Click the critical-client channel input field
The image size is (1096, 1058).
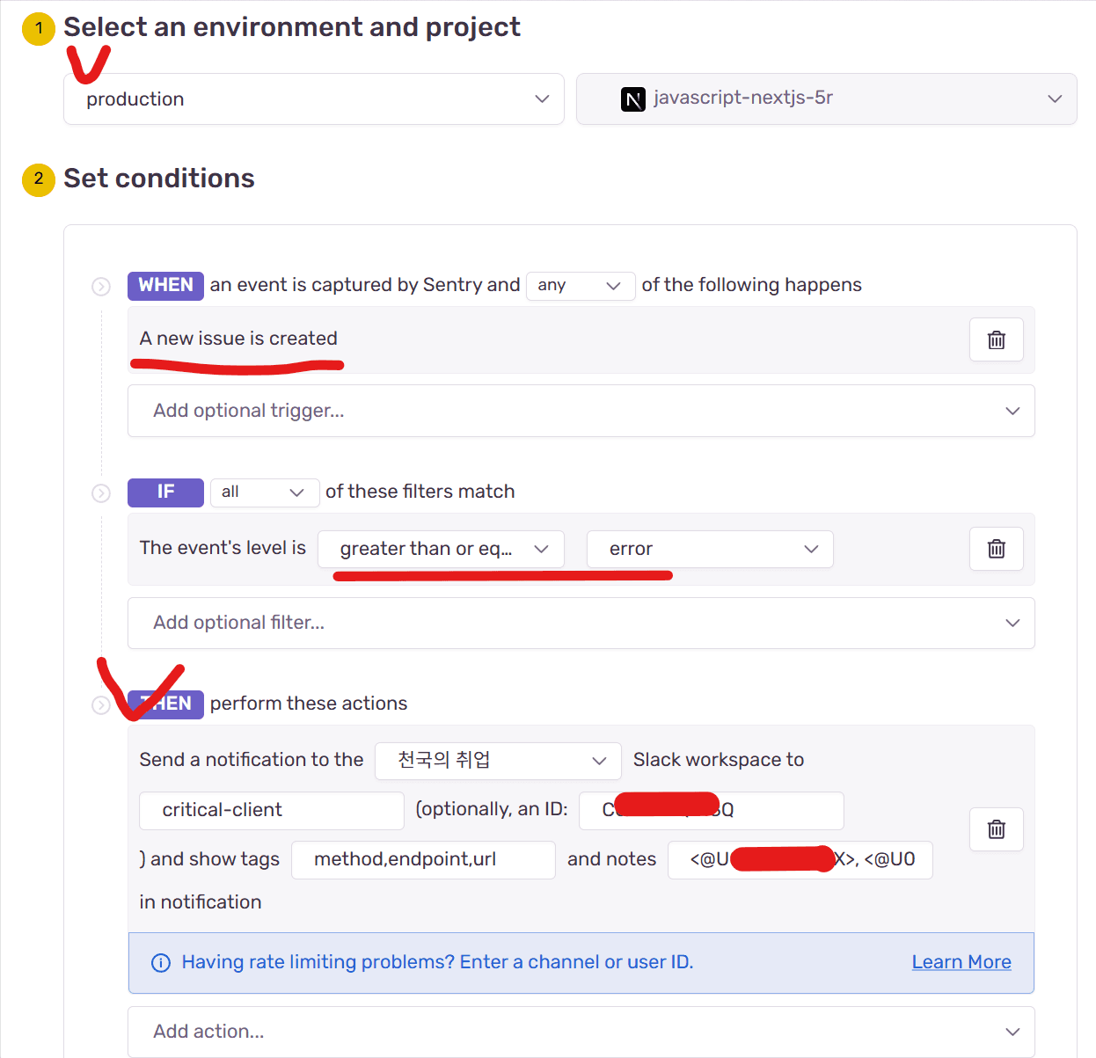(x=271, y=810)
